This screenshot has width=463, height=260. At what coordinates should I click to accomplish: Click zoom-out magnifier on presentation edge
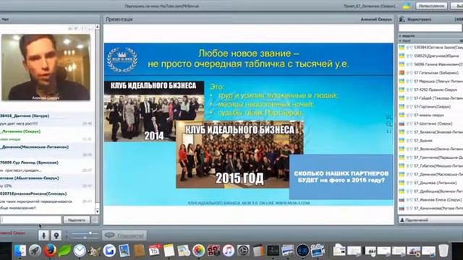pyautogui.click(x=389, y=124)
